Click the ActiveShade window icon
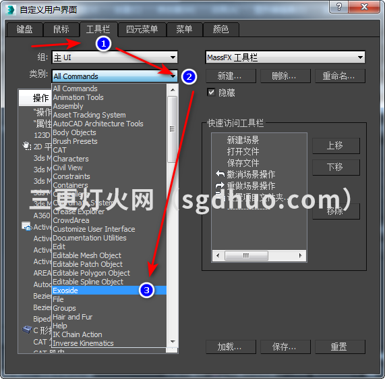The height and width of the screenshot is (379, 385). [x=26, y=226]
